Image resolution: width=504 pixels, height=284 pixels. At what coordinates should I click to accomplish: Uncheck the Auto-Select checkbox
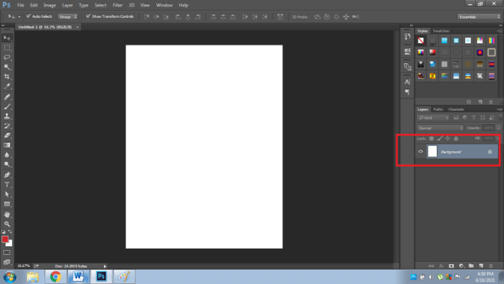(x=28, y=16)
